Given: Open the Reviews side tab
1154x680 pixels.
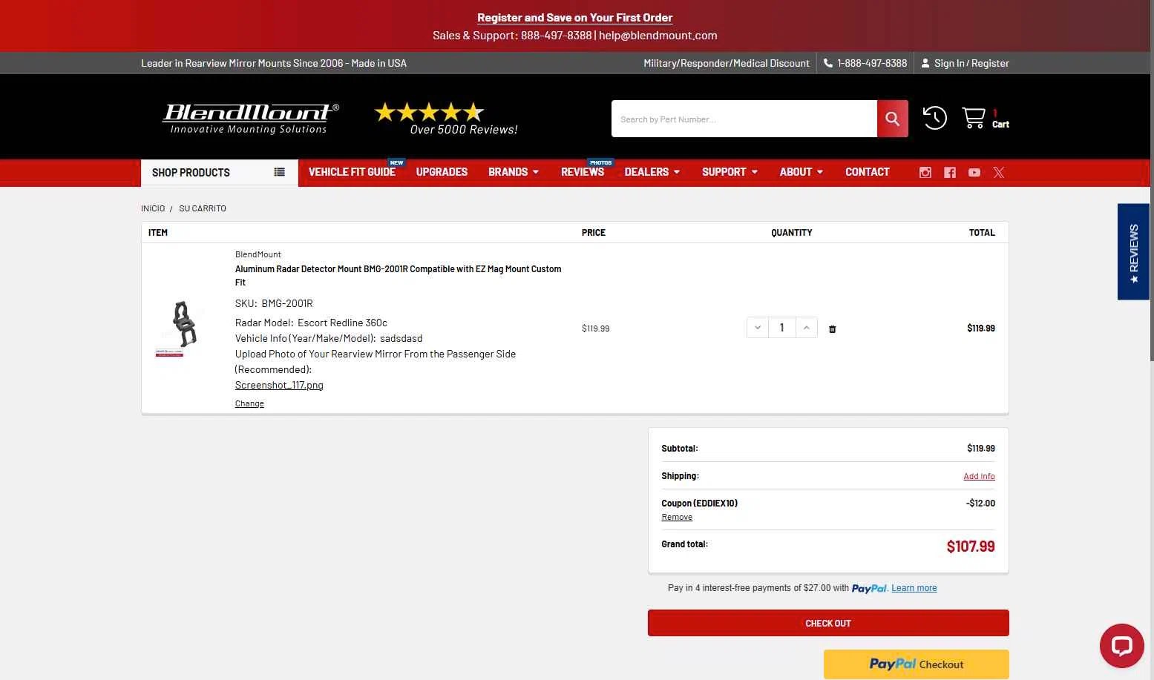Looking at the screenshot, I should pos(1133,252).
